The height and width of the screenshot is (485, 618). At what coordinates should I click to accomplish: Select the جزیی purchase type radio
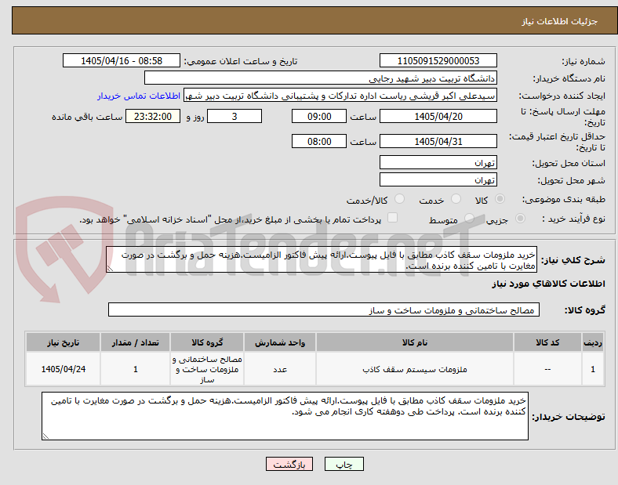pyautogui.click(x=520, y=219)
